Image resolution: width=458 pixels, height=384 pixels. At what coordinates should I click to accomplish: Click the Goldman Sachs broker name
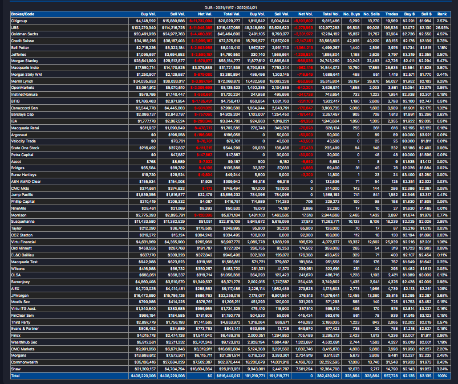[x=25, y=34]
